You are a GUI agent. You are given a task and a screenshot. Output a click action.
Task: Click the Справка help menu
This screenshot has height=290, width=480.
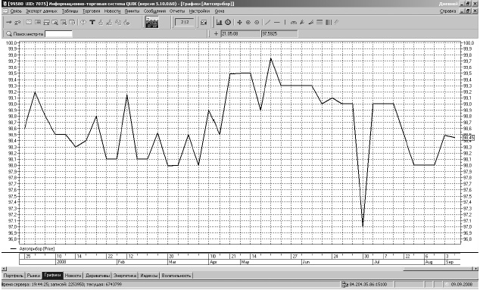(x=447, y=11)
